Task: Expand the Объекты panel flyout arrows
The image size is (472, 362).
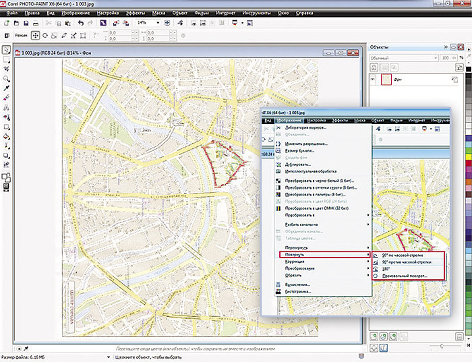Action: coord(445,47)
